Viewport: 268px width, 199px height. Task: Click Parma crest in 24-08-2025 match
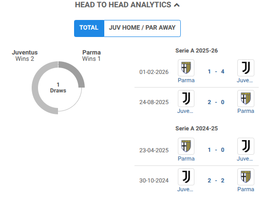pyautogui.click(x=246, y=98)
